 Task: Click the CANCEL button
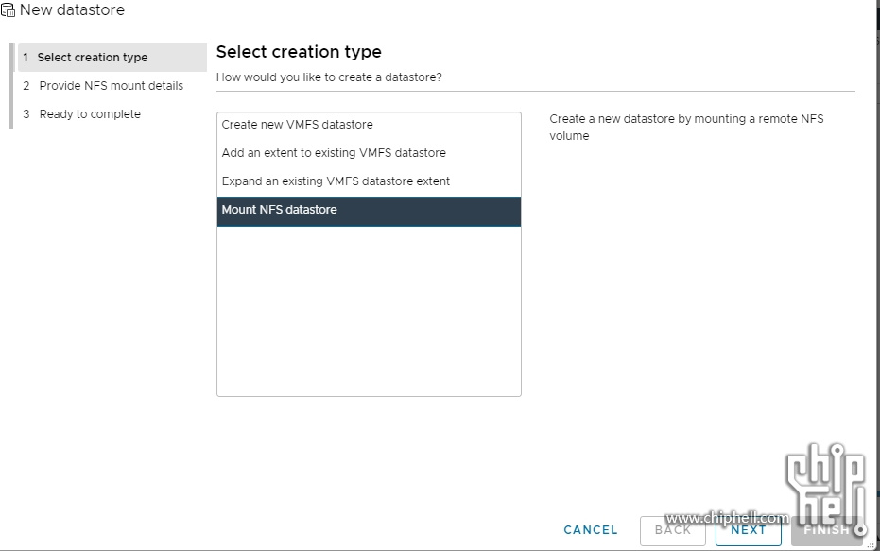pyautogui.click(x=591, y=529)
